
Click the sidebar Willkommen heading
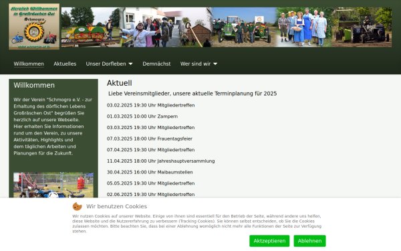tap(34, 85)
